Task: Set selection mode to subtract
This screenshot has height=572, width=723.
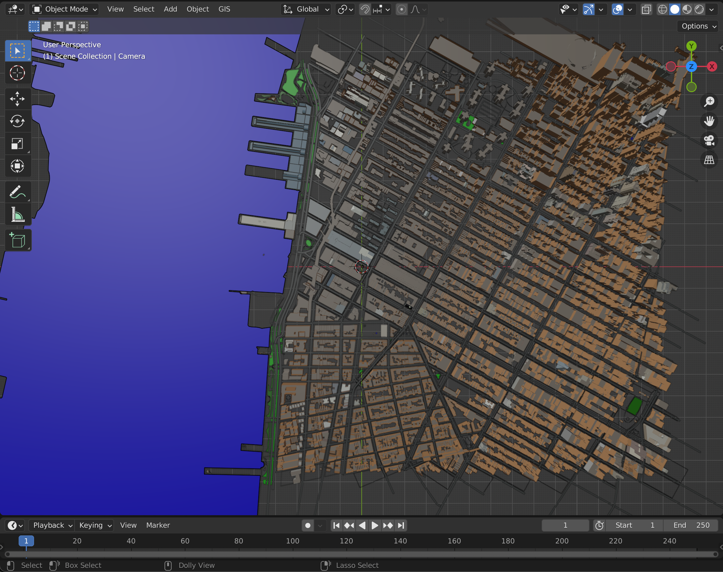Action: 58,26
